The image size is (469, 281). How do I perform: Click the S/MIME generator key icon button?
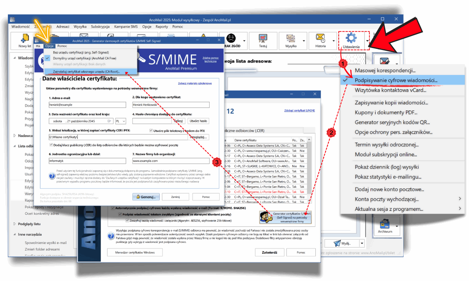tap(286, 217)
